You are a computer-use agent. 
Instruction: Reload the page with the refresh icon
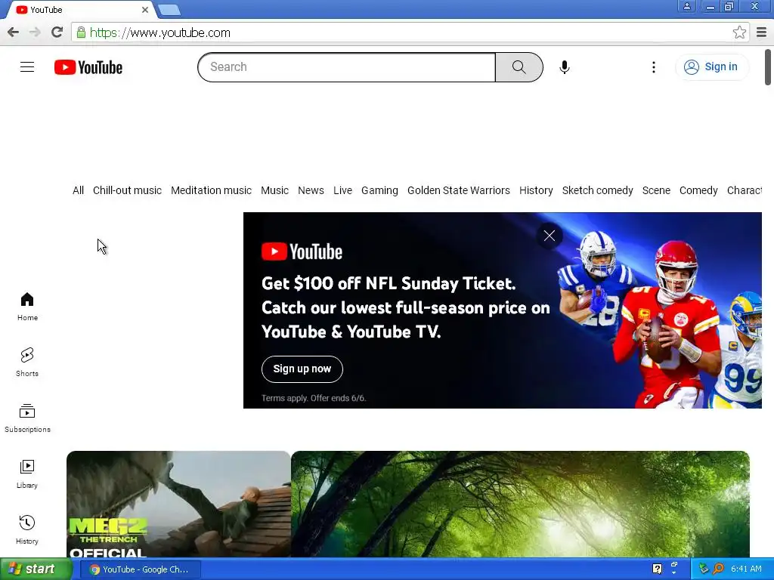[57, 32]
